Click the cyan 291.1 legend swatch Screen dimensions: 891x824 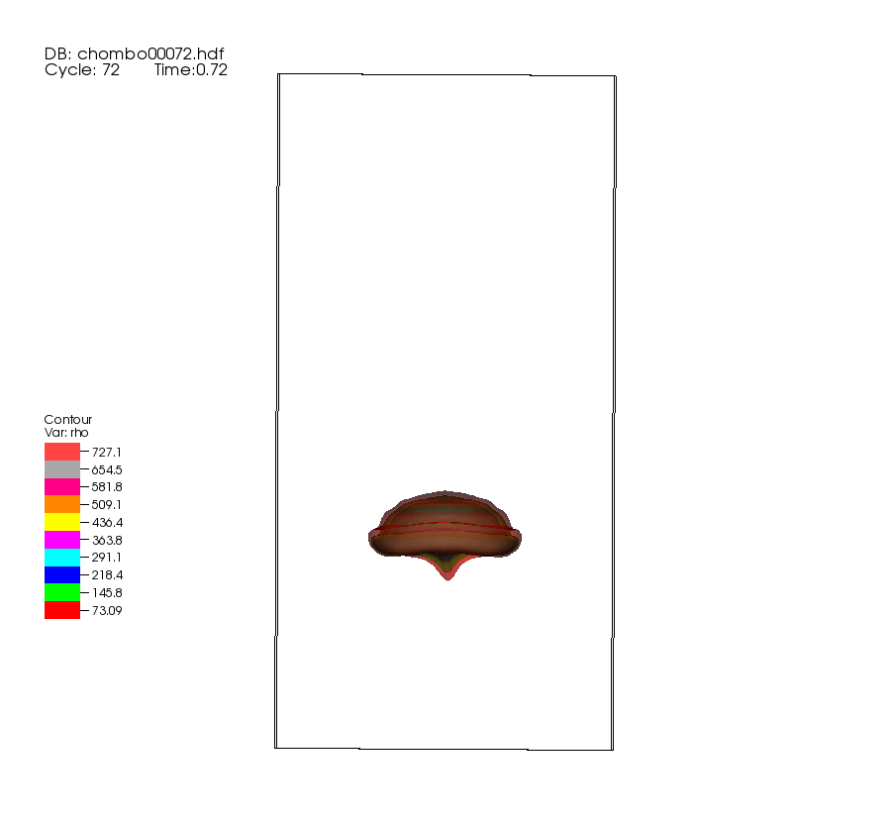[x=61, y=558]
